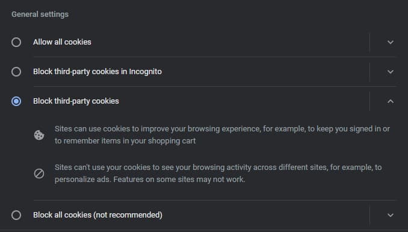
Task: Select Block third-party cookies in Incognito radio button
Action: (x=16, y=72)
